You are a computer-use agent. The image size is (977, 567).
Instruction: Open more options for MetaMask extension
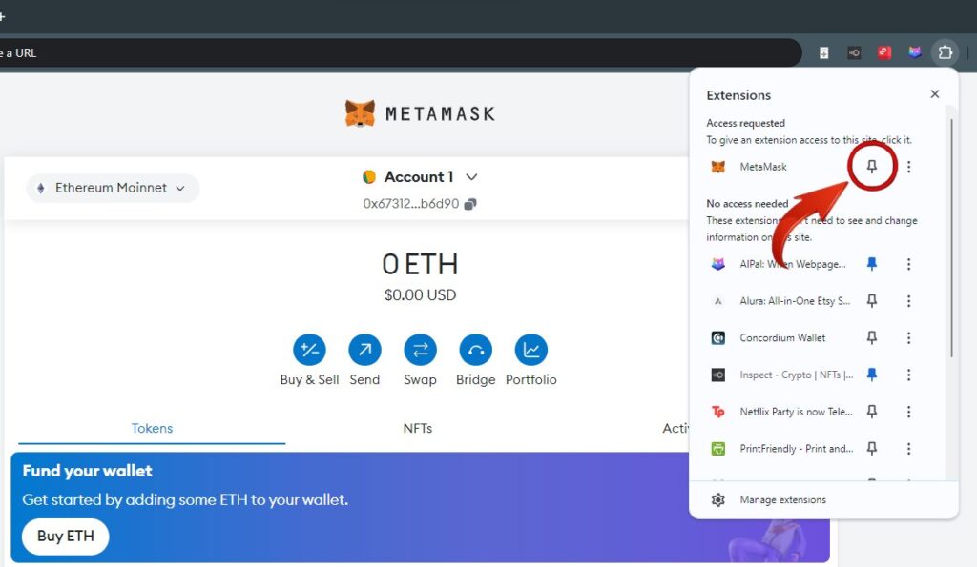pos(908,167)
